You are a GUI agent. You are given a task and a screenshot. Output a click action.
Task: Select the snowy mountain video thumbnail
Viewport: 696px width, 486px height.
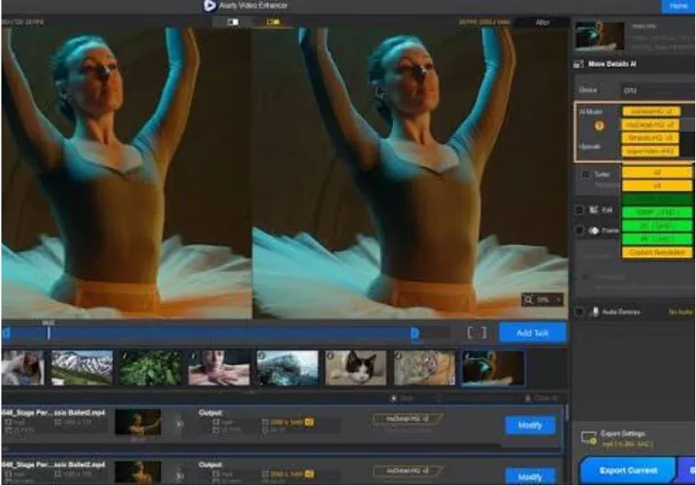tap(82, 368)
